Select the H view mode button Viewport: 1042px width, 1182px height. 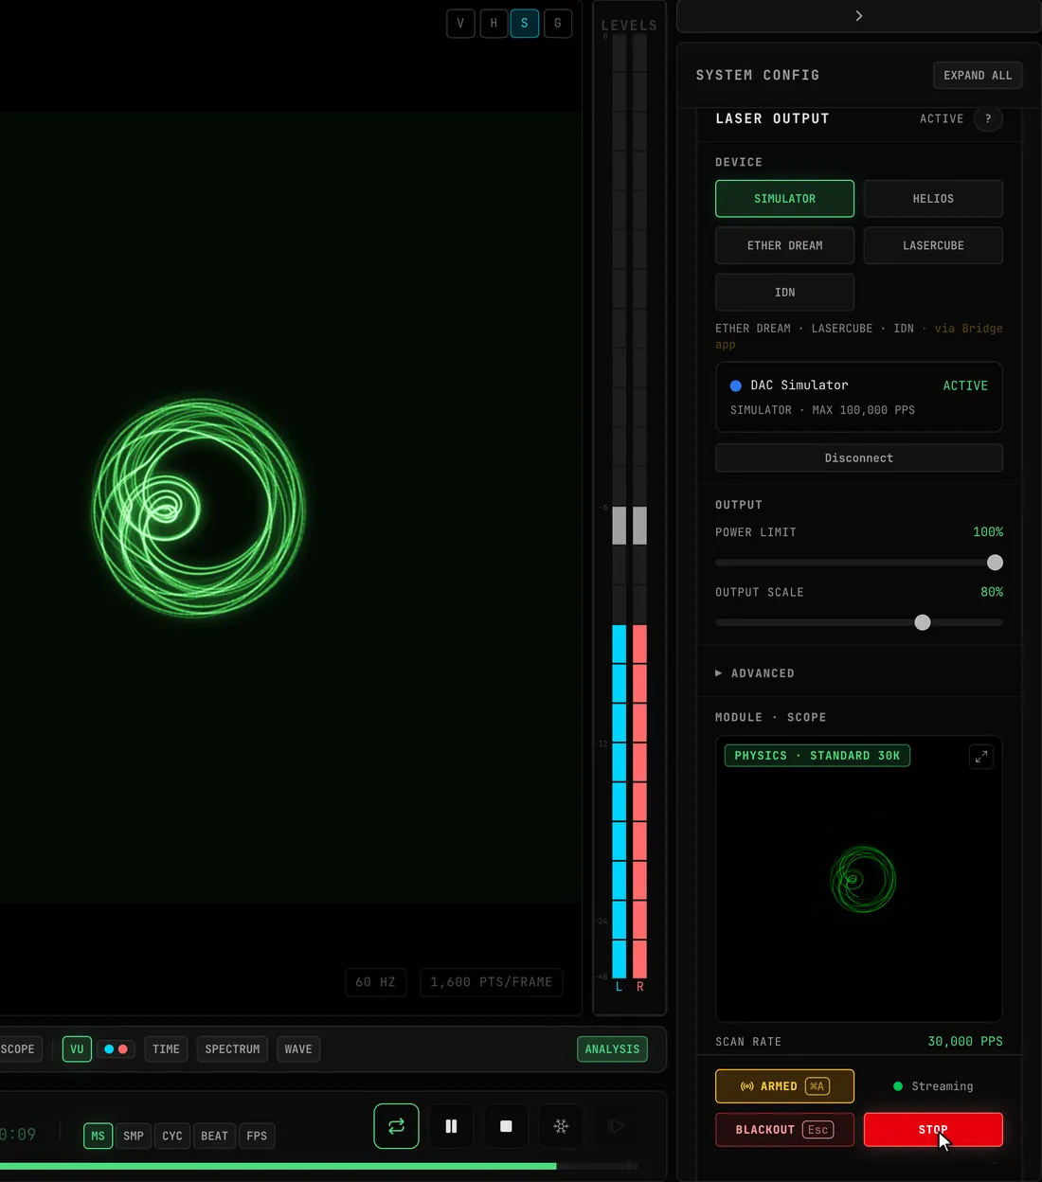[494, 23]
